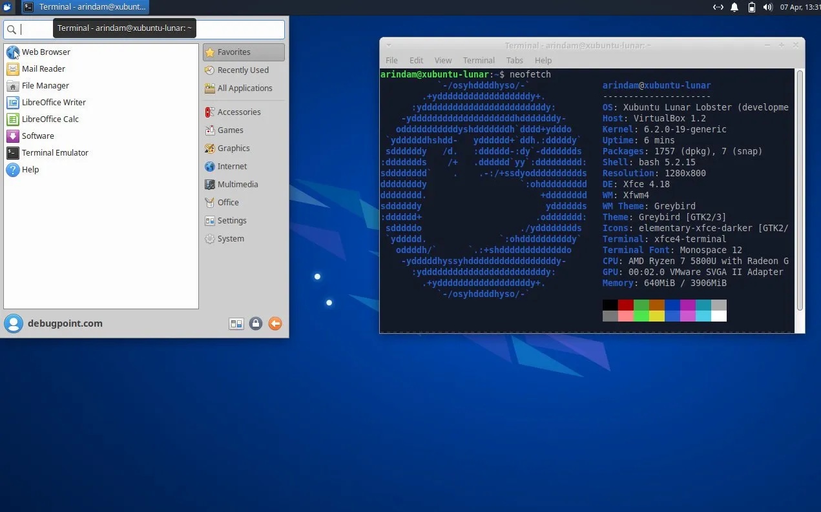Screen dimensions: 821x512
Task: Open the Terminal Emulator
Action: tap(54, 152)
